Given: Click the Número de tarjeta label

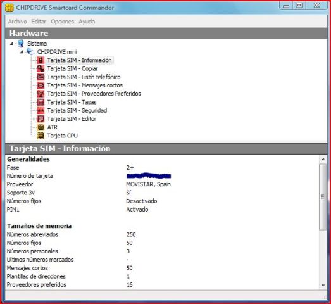Looking at the screenshot, I should (x=30, y=176).
